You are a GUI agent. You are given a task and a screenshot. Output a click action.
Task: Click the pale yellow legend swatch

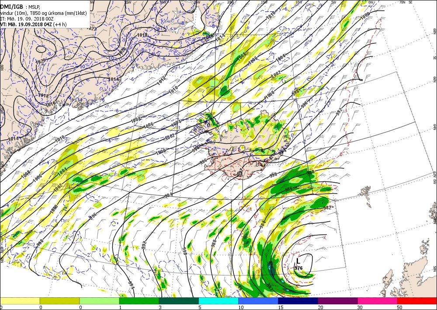coord(20,301)
